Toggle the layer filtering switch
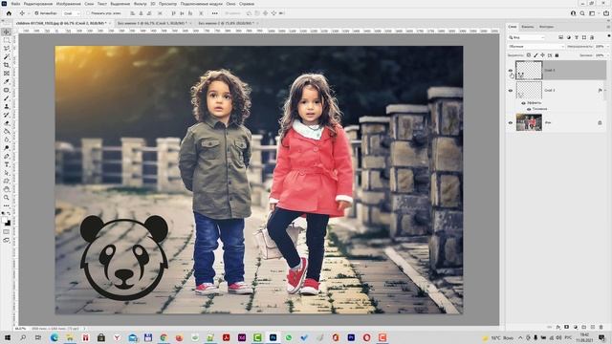The width and height of the screenshot is (612, 344). [609, 36]
